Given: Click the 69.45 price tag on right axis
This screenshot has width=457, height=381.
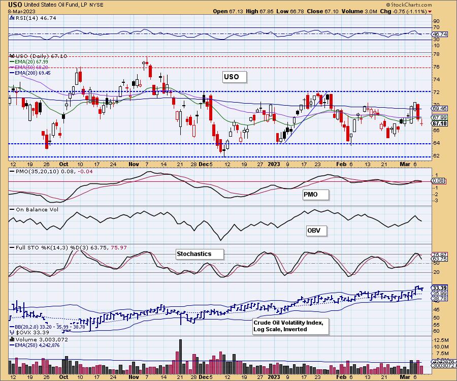Looking at the screenshot, I should [440, 108].
